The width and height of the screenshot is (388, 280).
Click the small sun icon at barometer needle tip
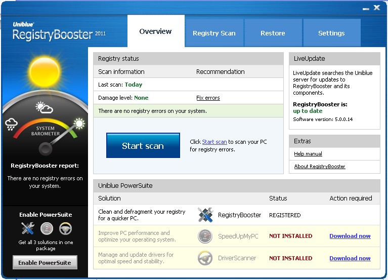pyautogui.click(x=79, y=124)
